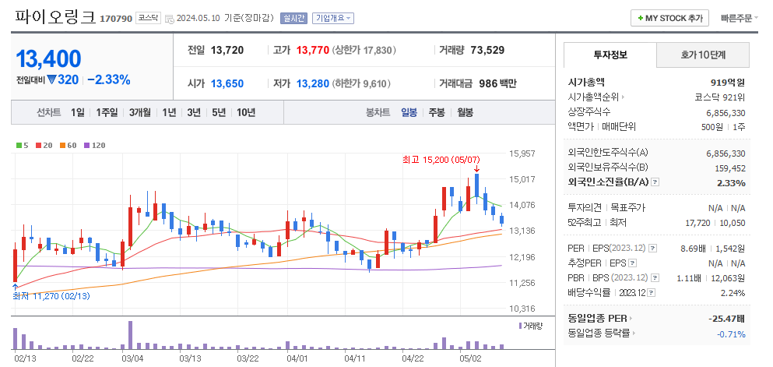
Task: Click the arrow next to 동일업종 등락률
Action: 634,333
